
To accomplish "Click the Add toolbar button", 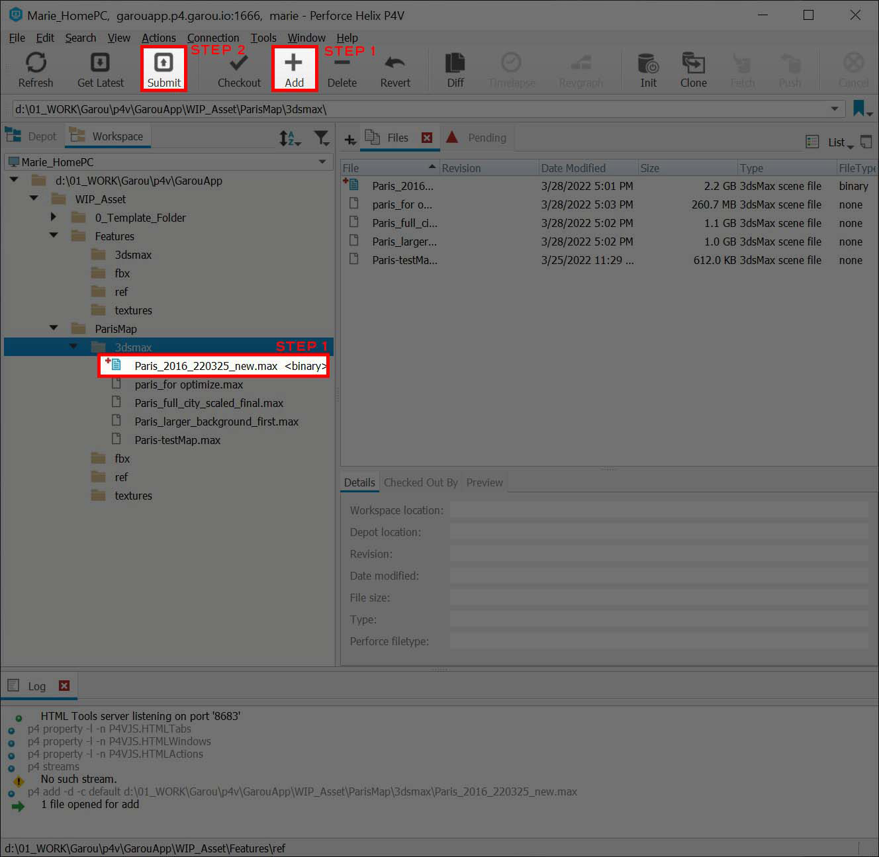I will [294, 69].
